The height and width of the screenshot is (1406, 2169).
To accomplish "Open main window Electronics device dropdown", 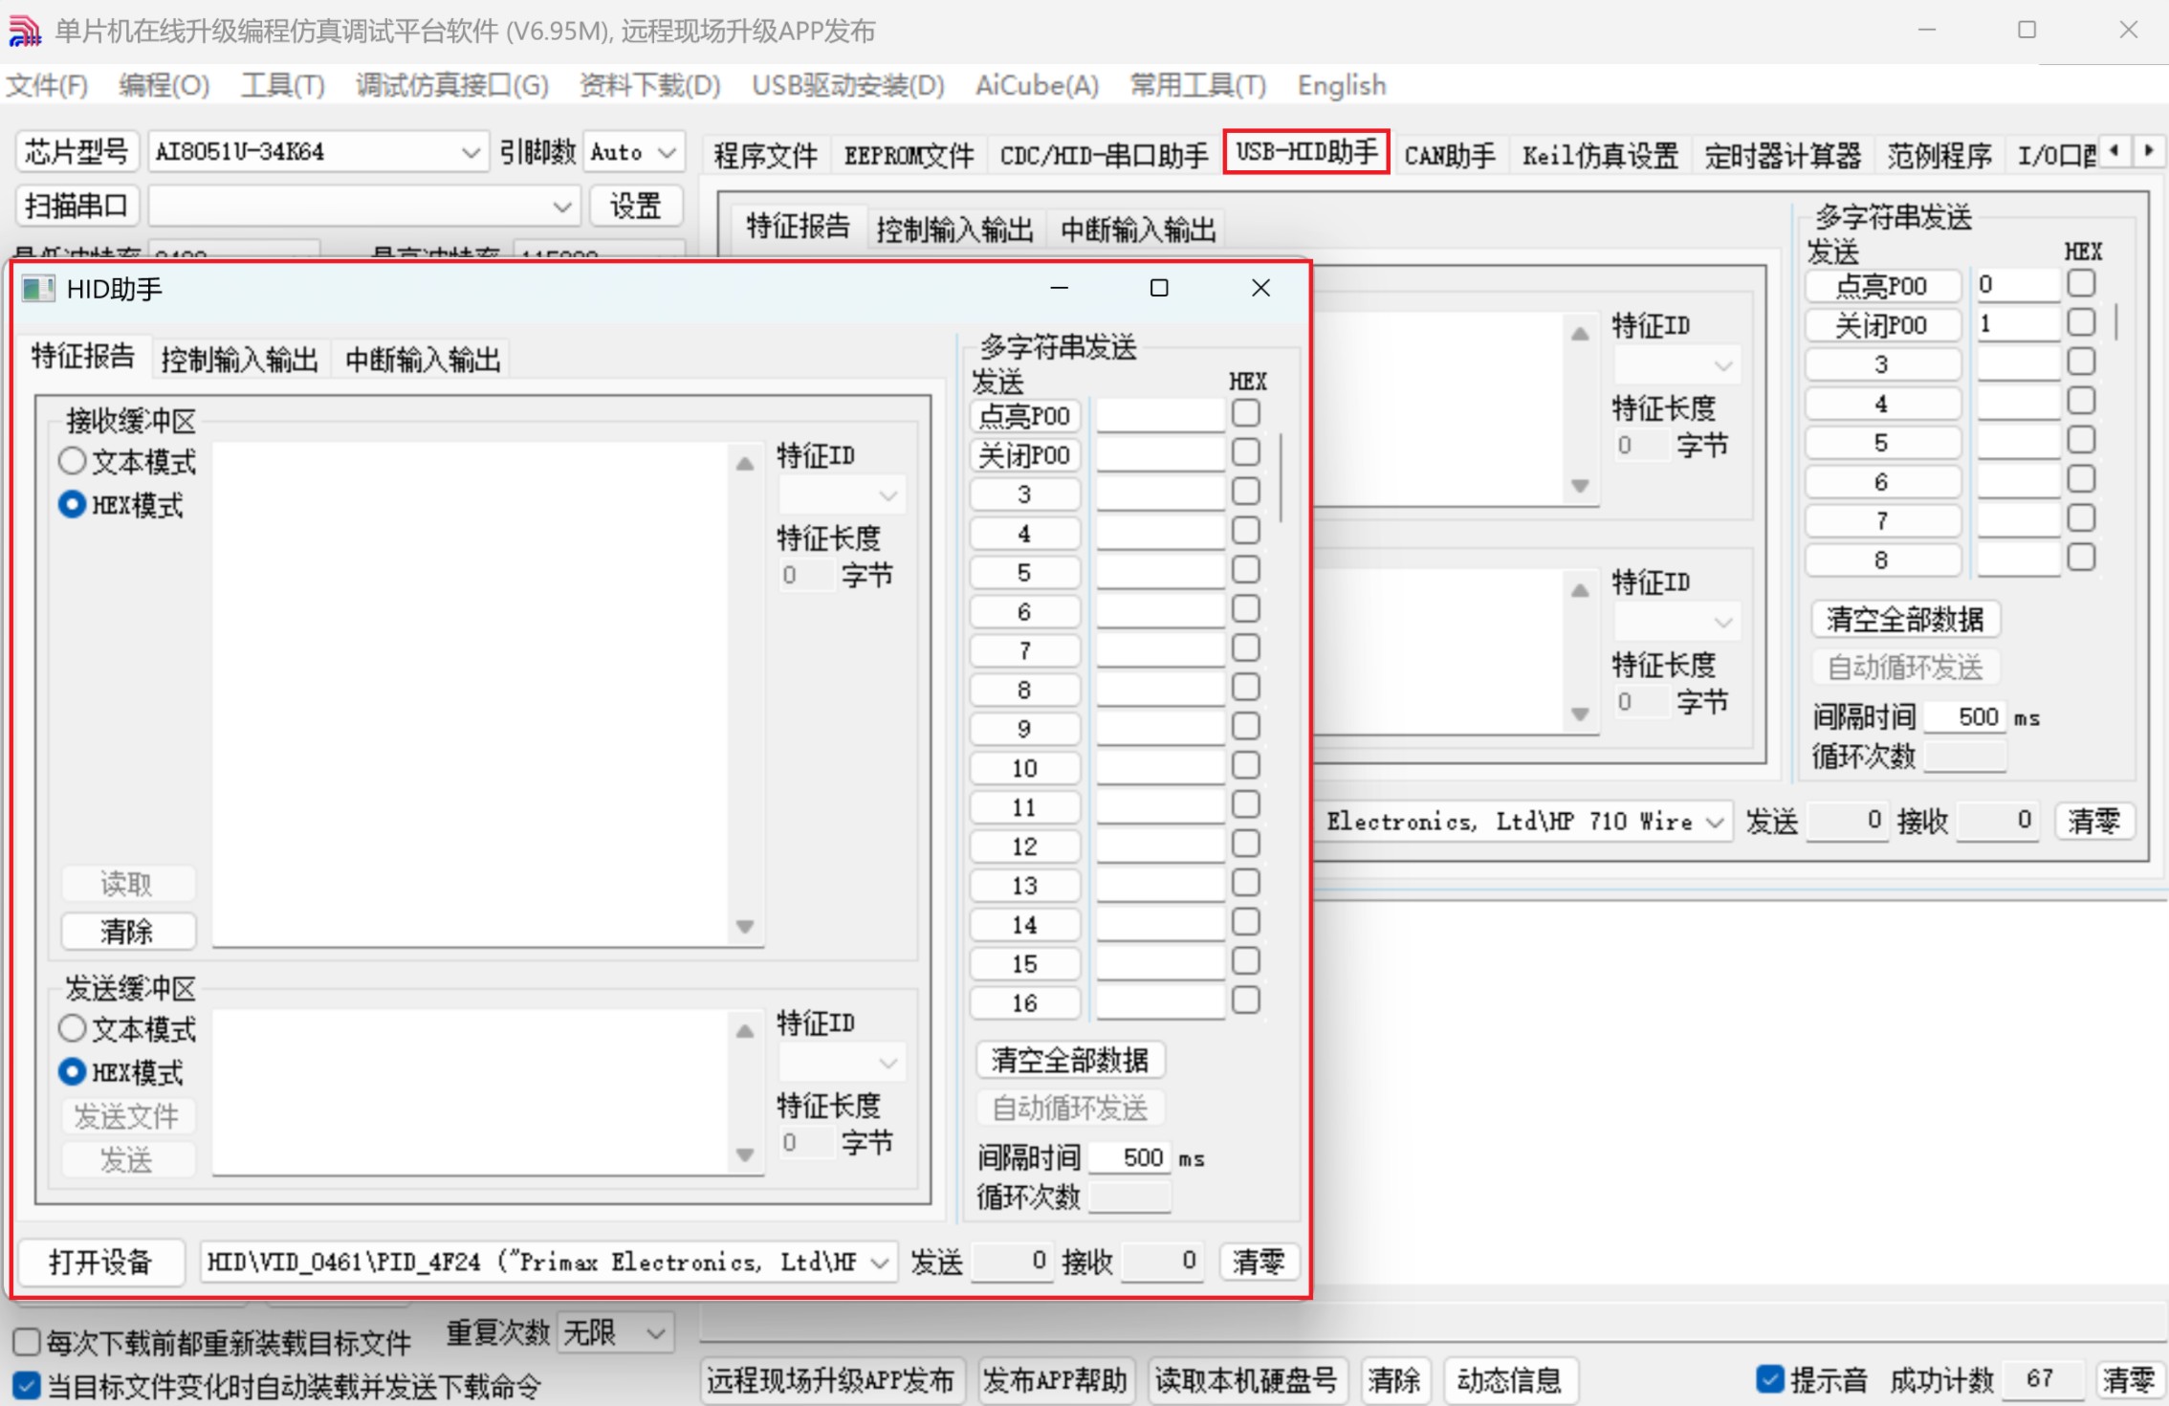I will click(1716, 822).
